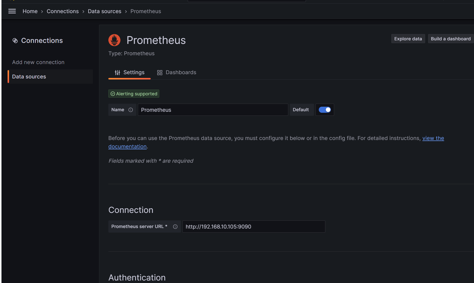This screenshot has height=283, width=474.
Task: Click the Explore data button
Action: point(408,39)
